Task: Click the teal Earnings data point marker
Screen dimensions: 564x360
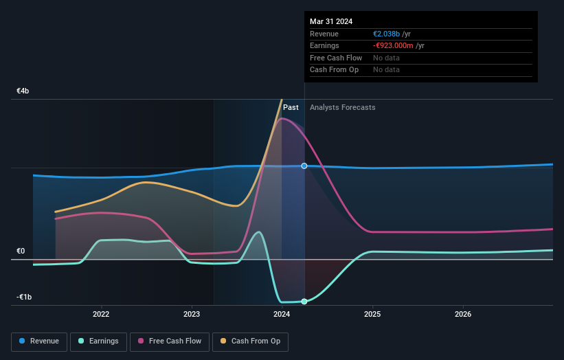Action: click(x=304, y=302)
